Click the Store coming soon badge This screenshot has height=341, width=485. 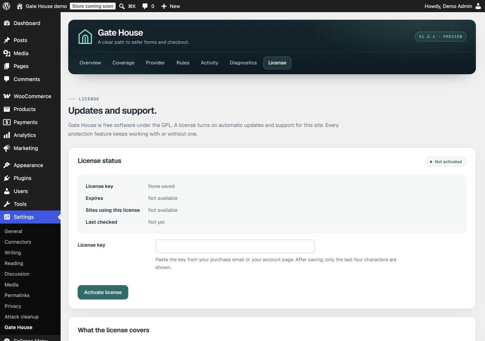click(x=93, y=6)
